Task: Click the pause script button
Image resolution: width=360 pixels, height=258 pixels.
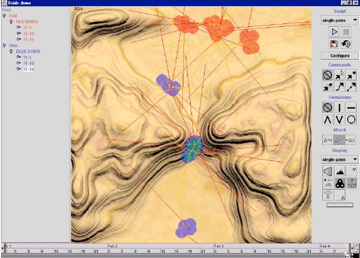Action: tap(346, 33)
